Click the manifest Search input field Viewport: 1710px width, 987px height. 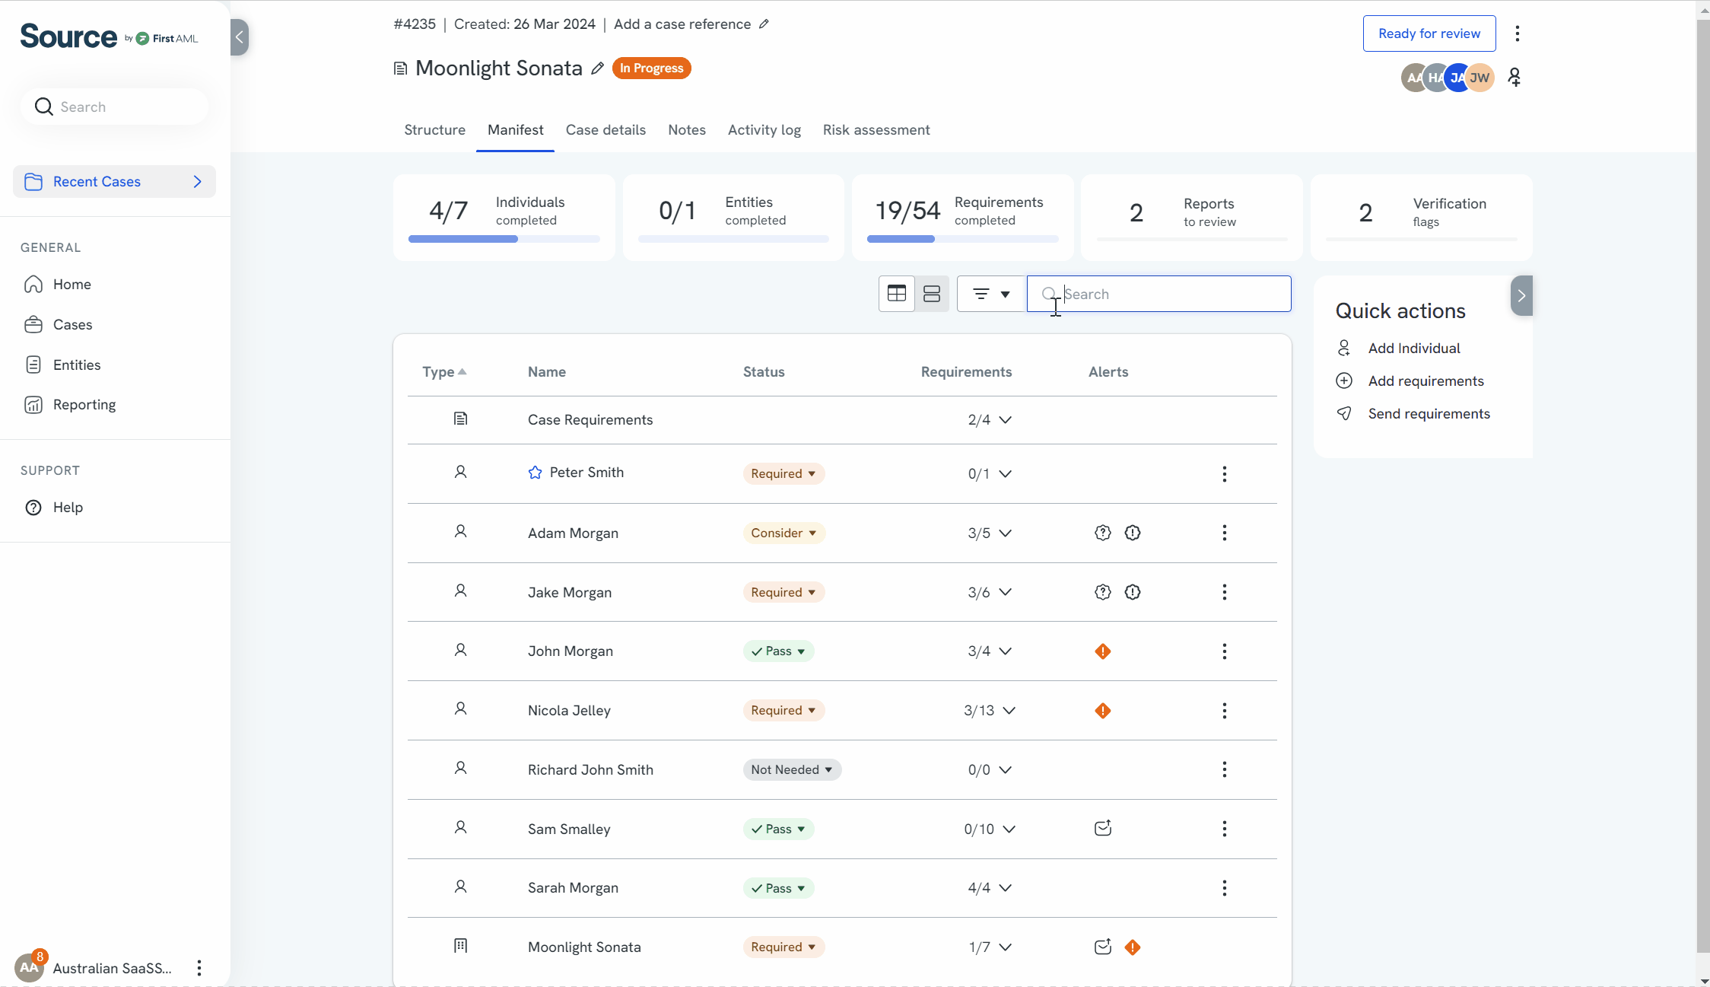click(1171, 294)
